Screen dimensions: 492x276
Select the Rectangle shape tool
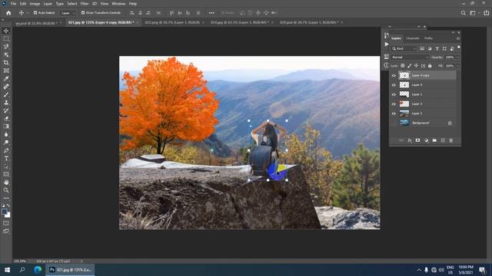6,174
